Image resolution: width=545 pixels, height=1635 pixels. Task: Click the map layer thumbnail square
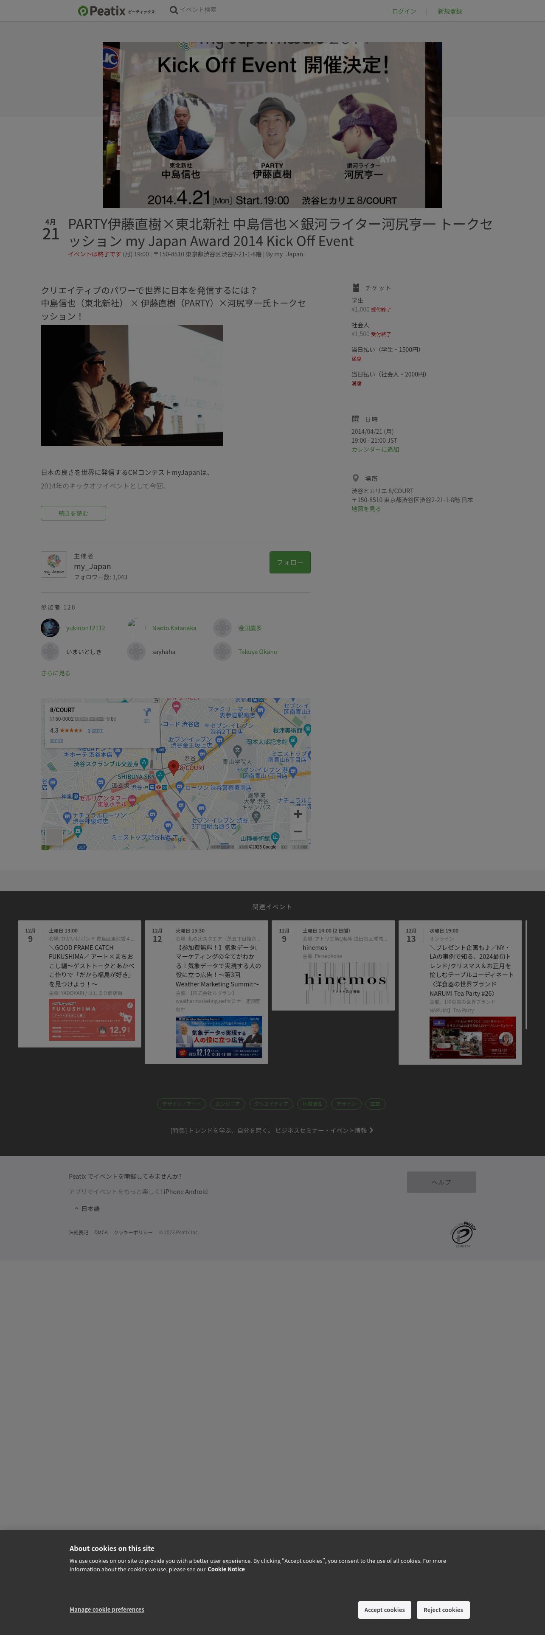pyautogui.click(x=54, y=836)
